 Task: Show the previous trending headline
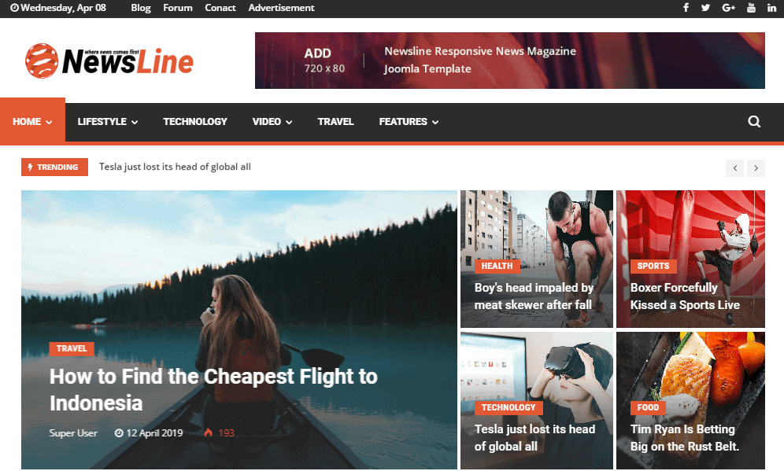click(x=734, y=167)
